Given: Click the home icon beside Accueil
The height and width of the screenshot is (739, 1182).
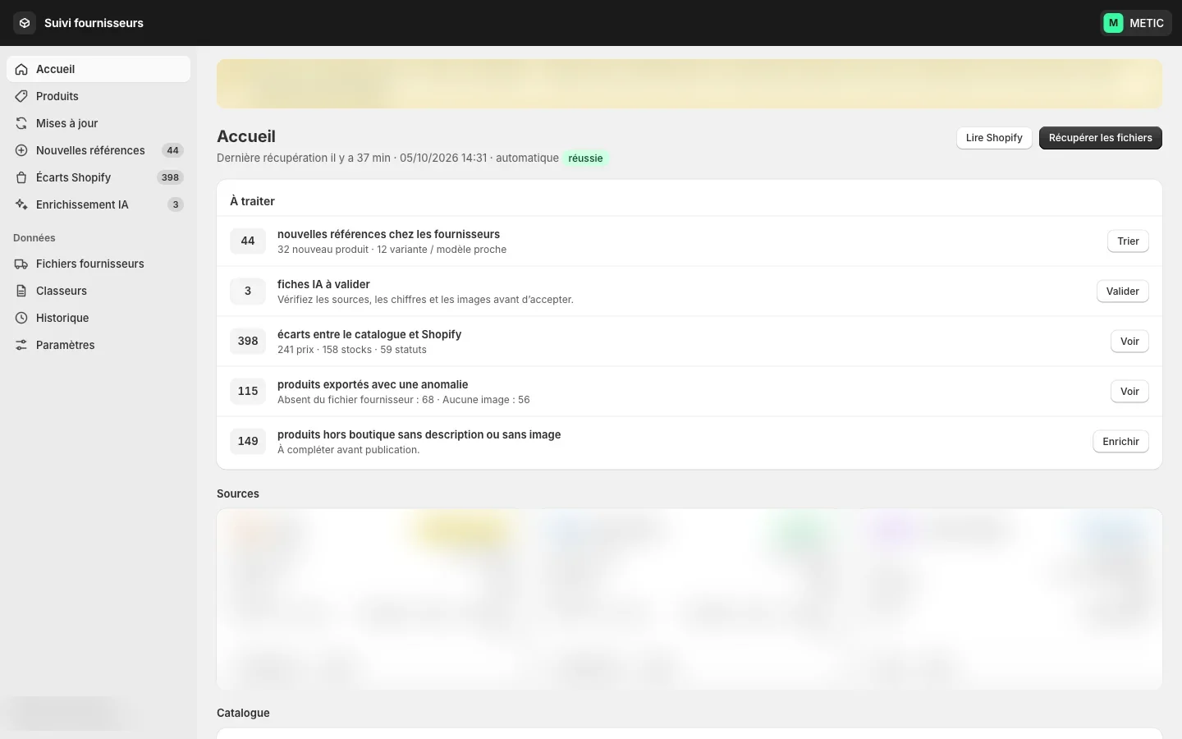Looking at the screenshot, I should [x=21, y=69].
